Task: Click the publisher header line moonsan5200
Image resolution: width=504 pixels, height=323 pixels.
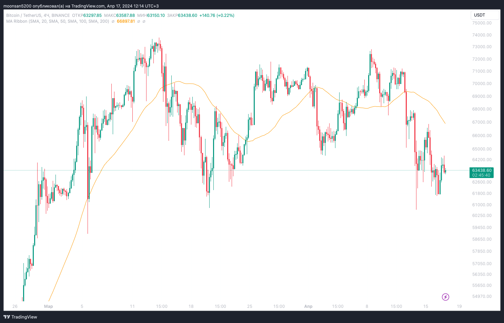Action: (x=81, y=6)
